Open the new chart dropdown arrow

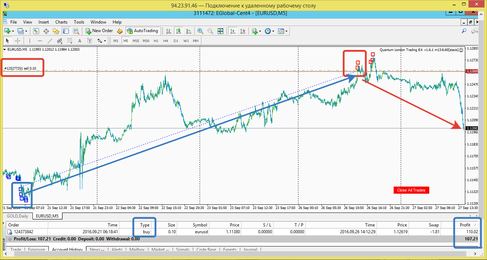tap(13, 31)
